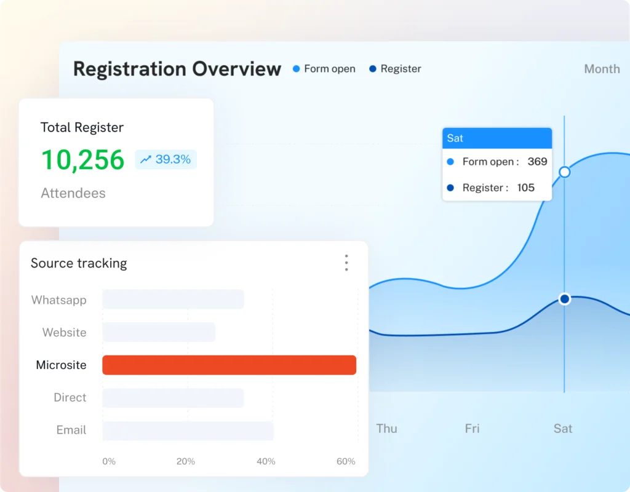Click the Sat tooltip header
Image resolution: width=630 pixels, height=492 pixels.
click(497, 138)
